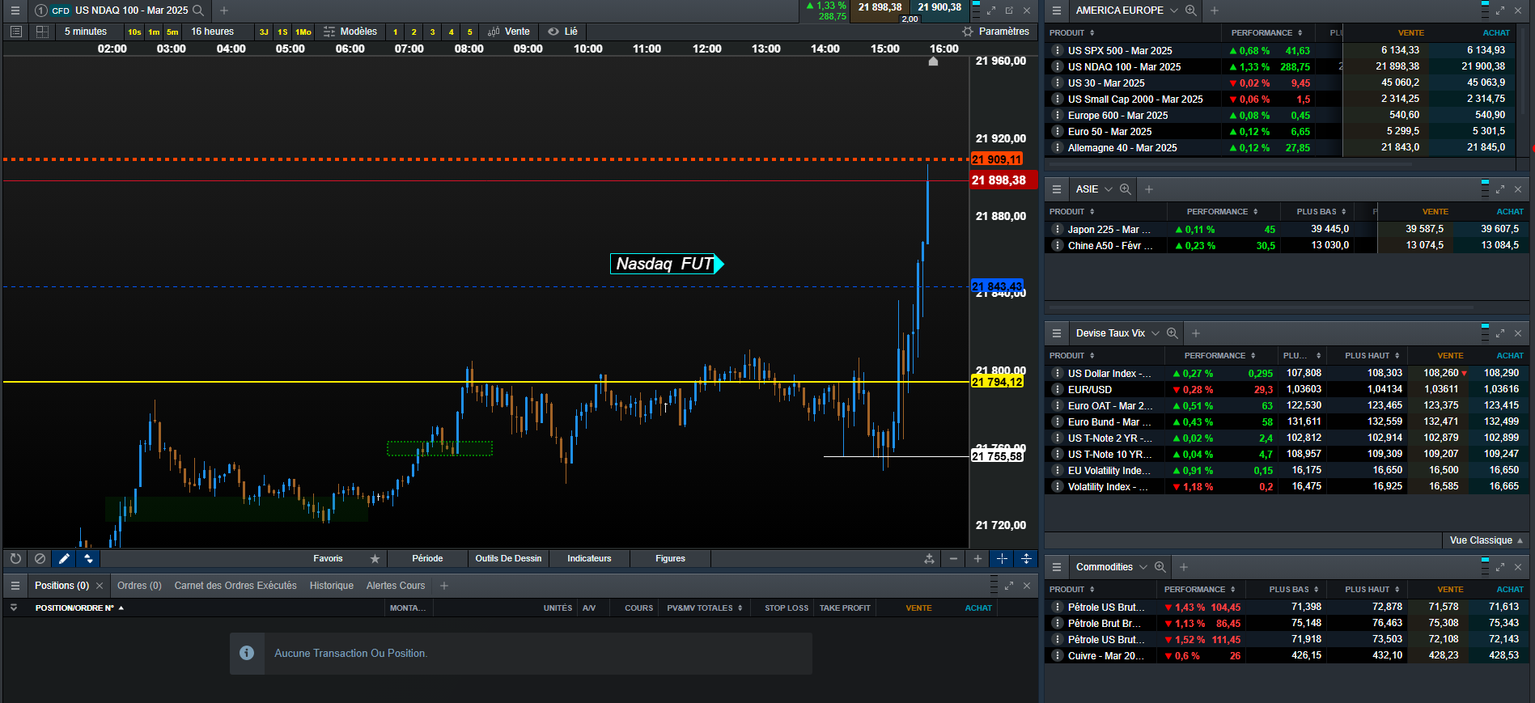Open the Devise Taux Vix list dropdown
1535x703 pixels.
[1155, 333]
